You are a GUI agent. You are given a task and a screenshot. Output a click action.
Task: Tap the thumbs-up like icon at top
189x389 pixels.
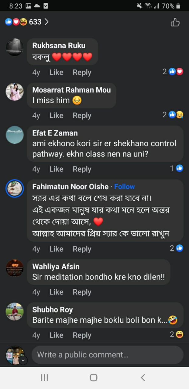click(x=175, y=22)
